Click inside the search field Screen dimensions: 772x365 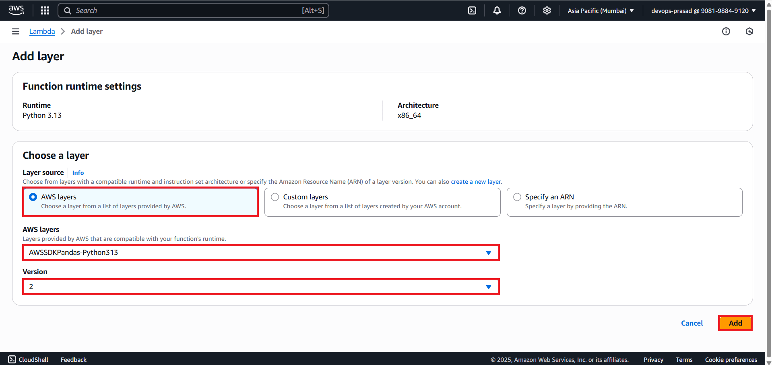point(193,10)
